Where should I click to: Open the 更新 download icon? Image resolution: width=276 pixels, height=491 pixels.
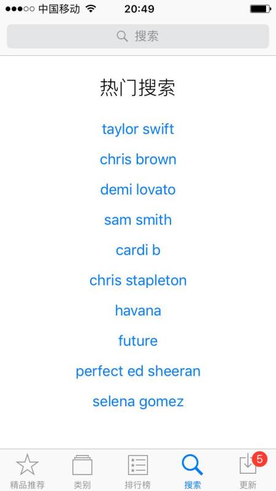[248, 465]
